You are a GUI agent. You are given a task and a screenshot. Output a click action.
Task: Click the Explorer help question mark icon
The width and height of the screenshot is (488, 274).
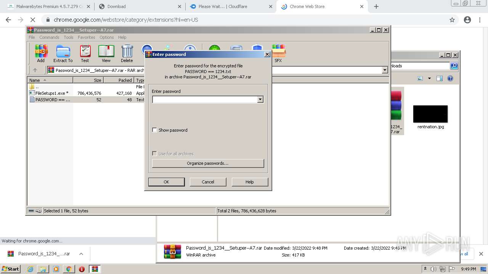click(x=450, y=78)
